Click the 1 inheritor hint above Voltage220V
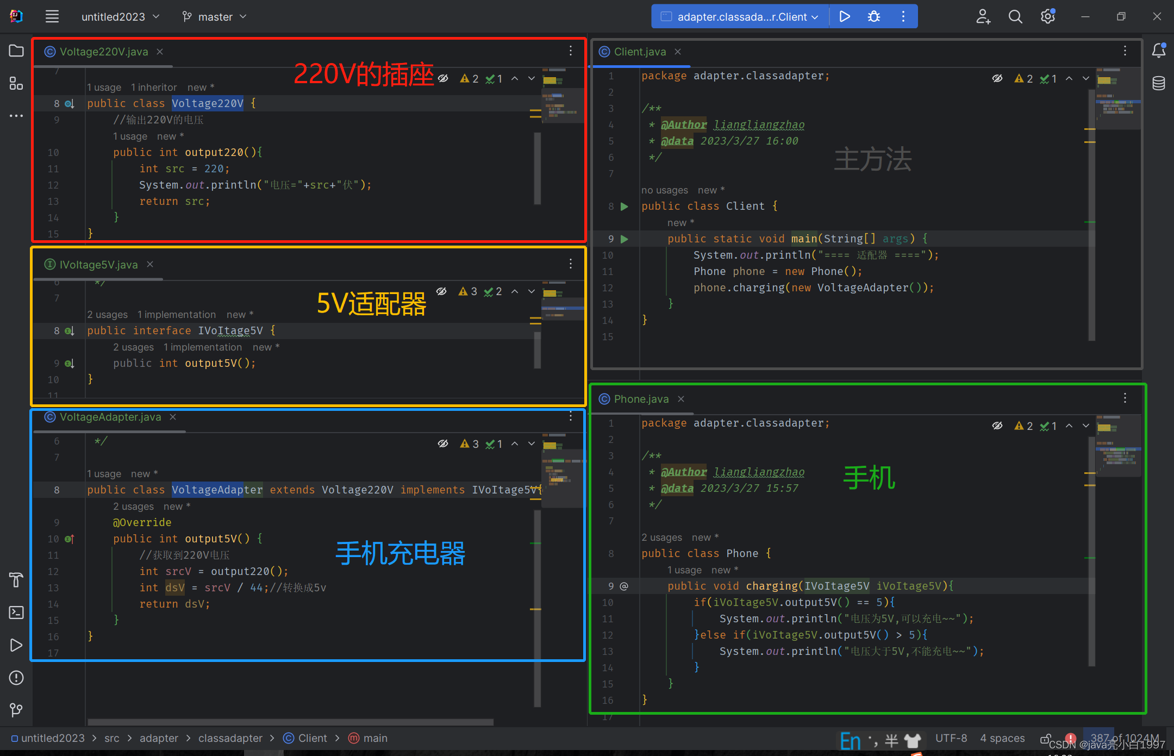 click(x=154, y=88)
